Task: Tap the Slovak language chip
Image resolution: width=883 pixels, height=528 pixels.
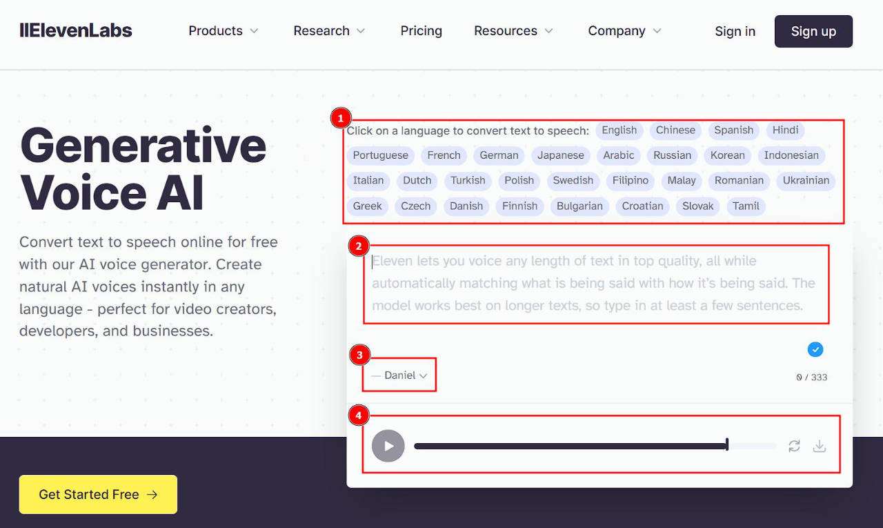Action: click(698, 206)
